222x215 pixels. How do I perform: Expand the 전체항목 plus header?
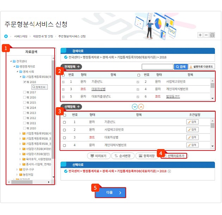point(71,67)
